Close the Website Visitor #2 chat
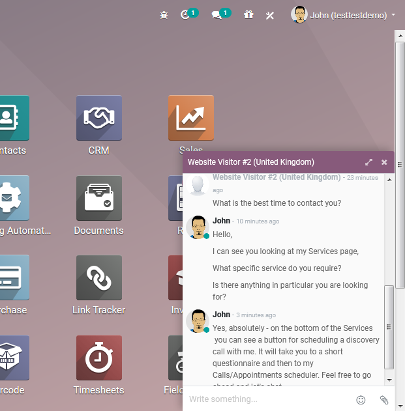 coord(384,162)
